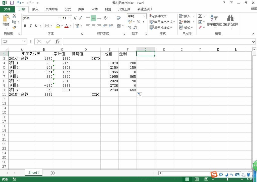Click the Save icon in quick access toolbar
This screenshot has width=257, height=182.
tap(12, 3)
